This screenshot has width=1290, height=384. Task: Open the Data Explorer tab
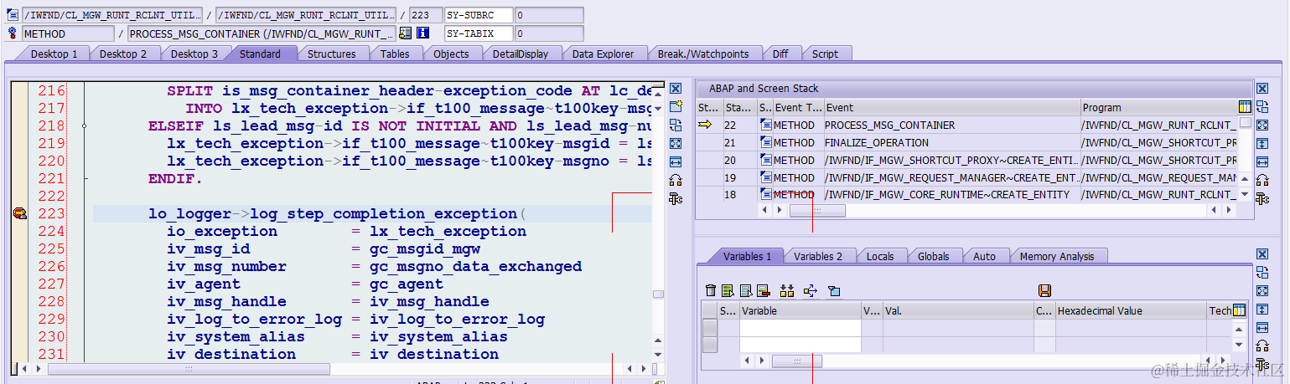pos(604,54)
